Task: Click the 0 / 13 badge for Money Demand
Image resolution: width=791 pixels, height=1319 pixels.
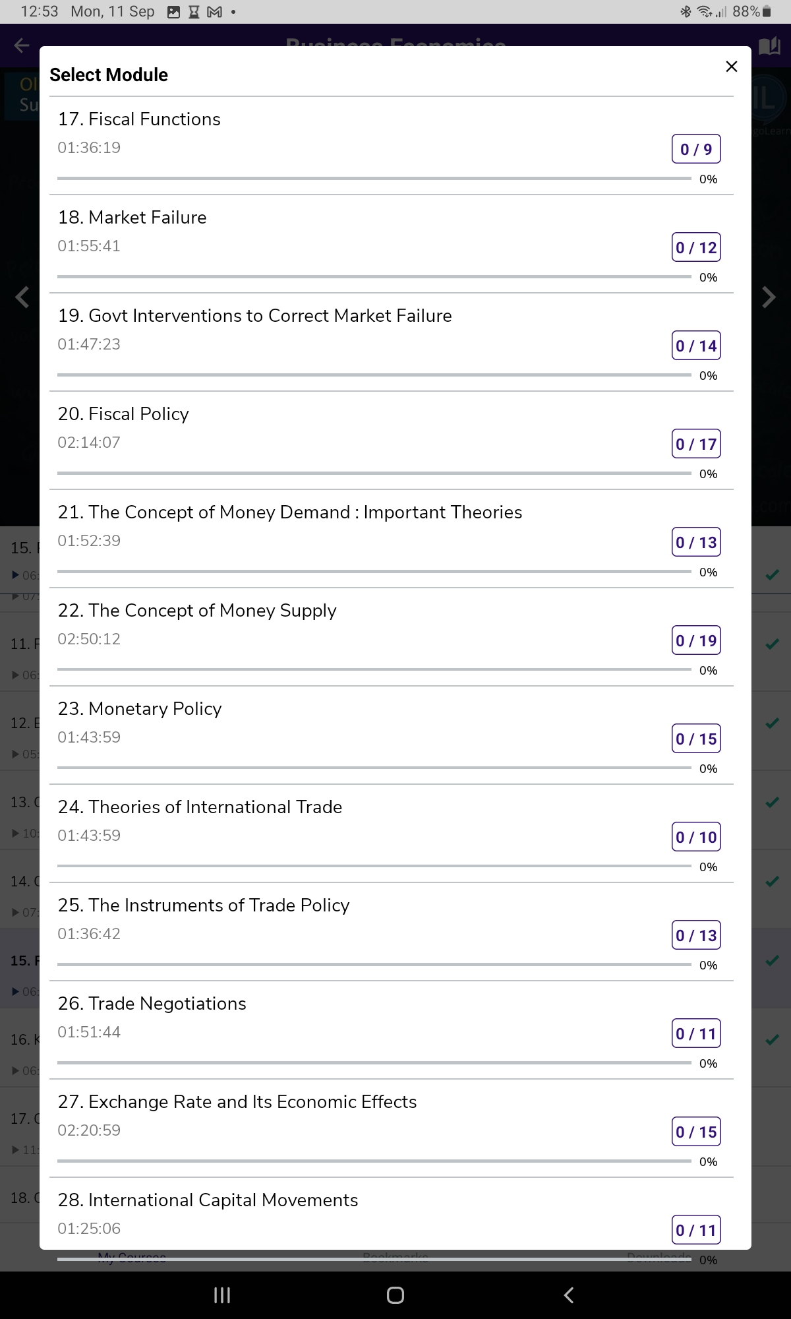Action: point(696,542)
